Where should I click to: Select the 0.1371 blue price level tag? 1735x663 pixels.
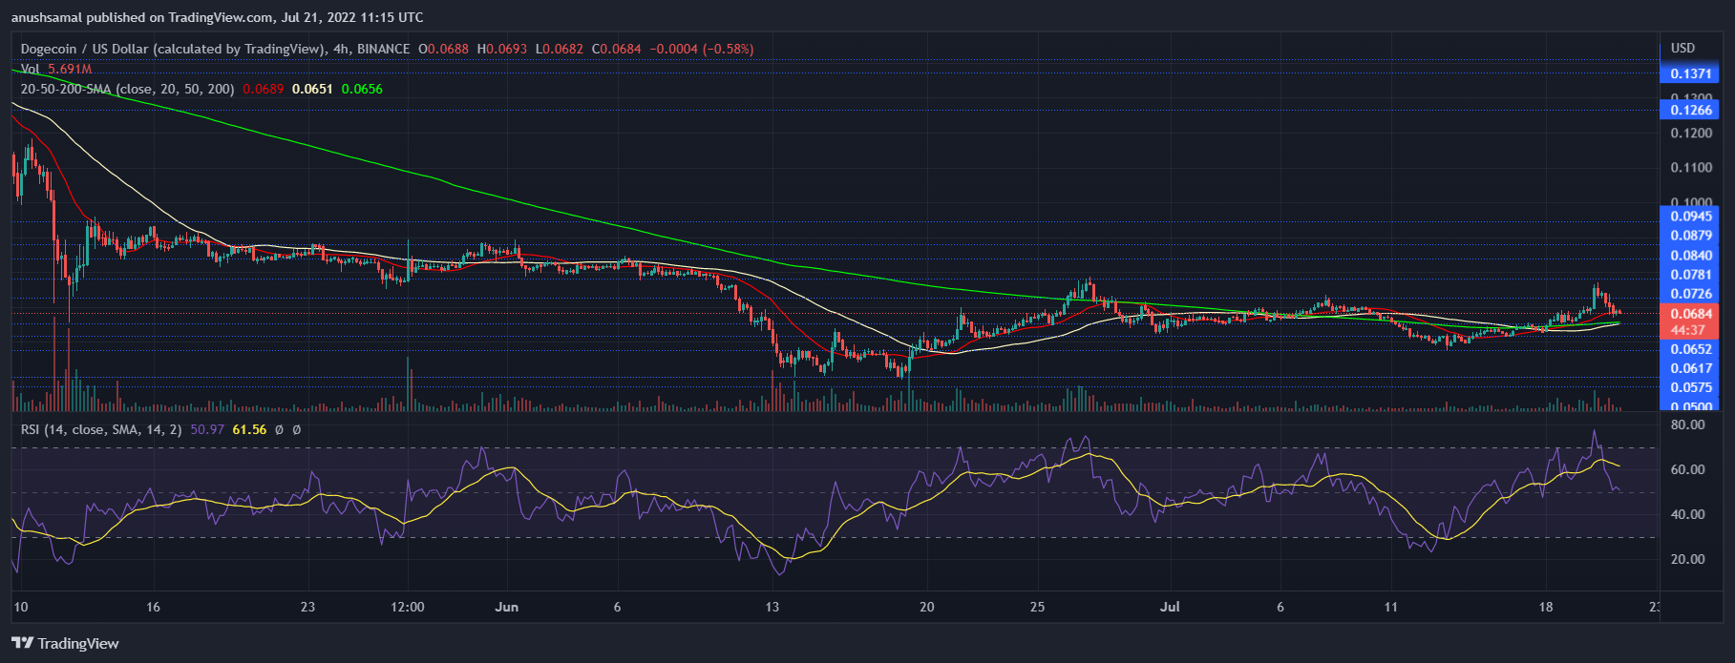pos(1690,73)
